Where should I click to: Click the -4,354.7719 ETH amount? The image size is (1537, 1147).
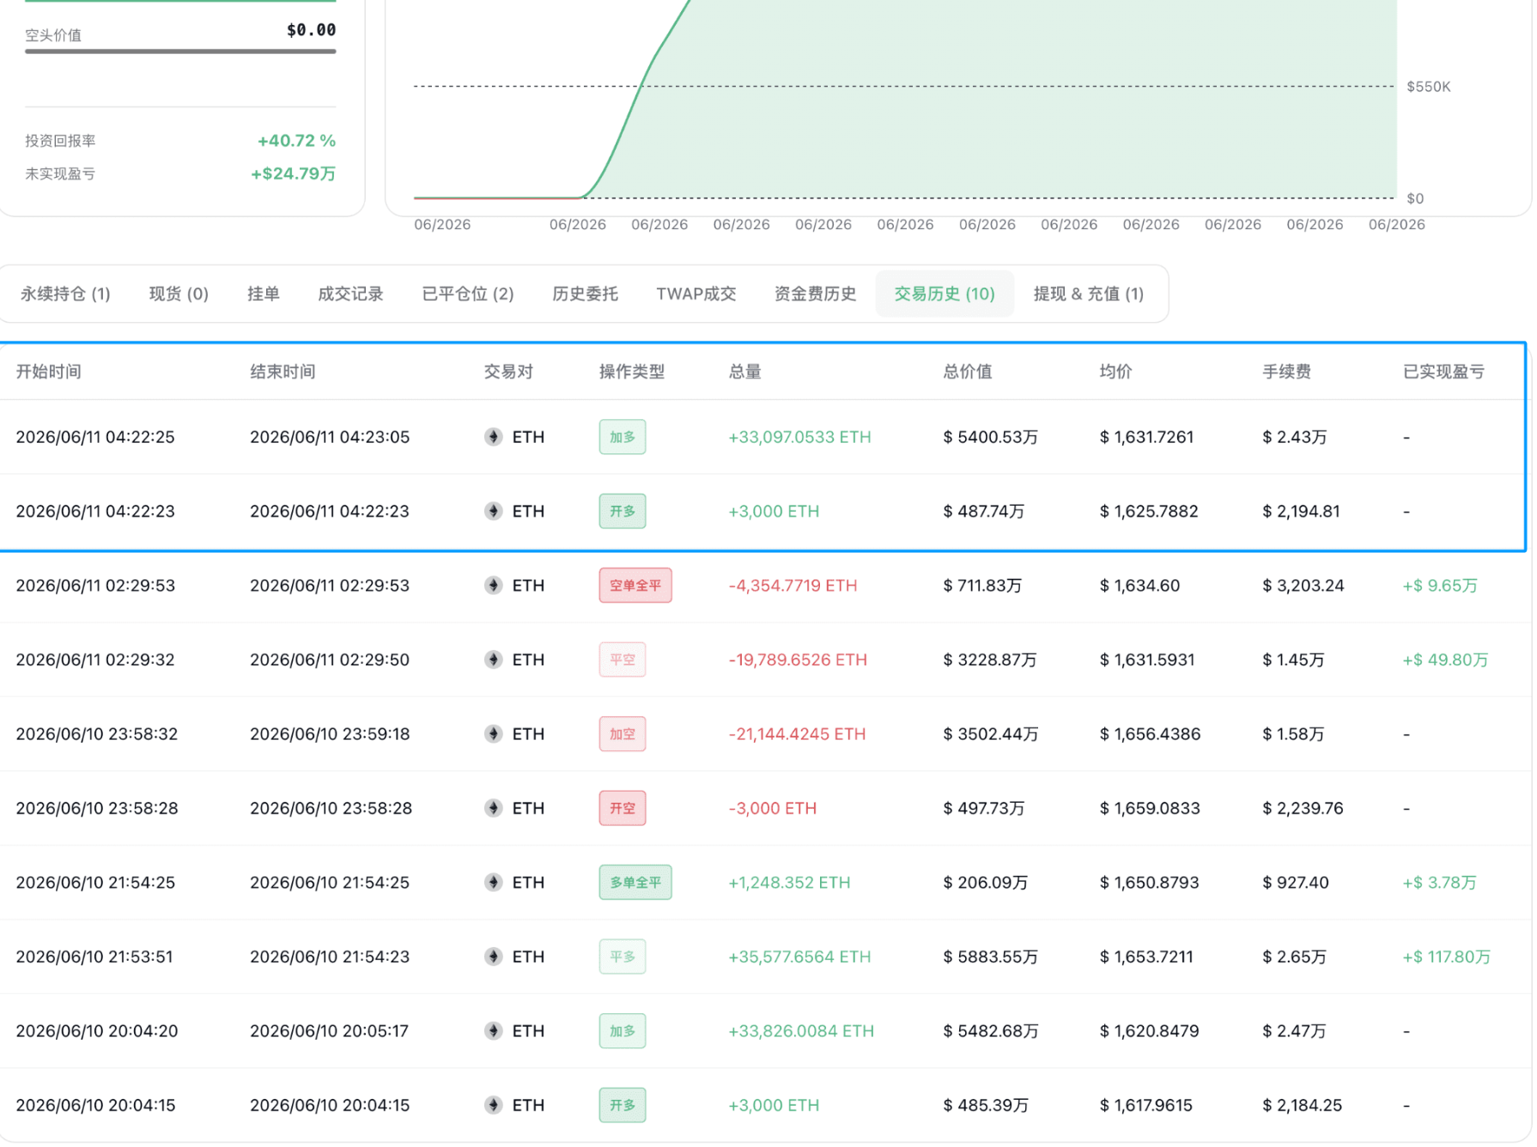click(x=793, y=586)
